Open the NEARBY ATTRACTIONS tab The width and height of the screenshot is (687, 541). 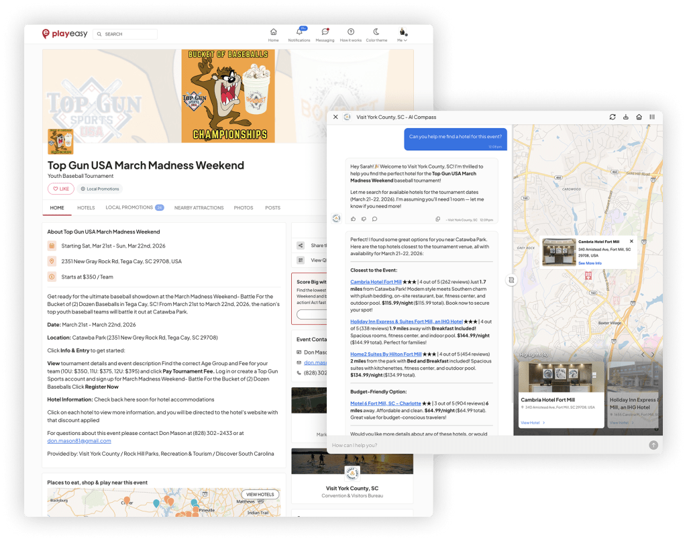coord(199,208)
